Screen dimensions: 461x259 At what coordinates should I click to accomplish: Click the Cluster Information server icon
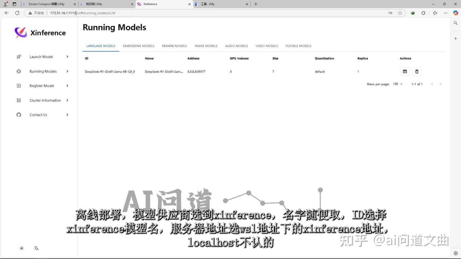pos(19,100)
